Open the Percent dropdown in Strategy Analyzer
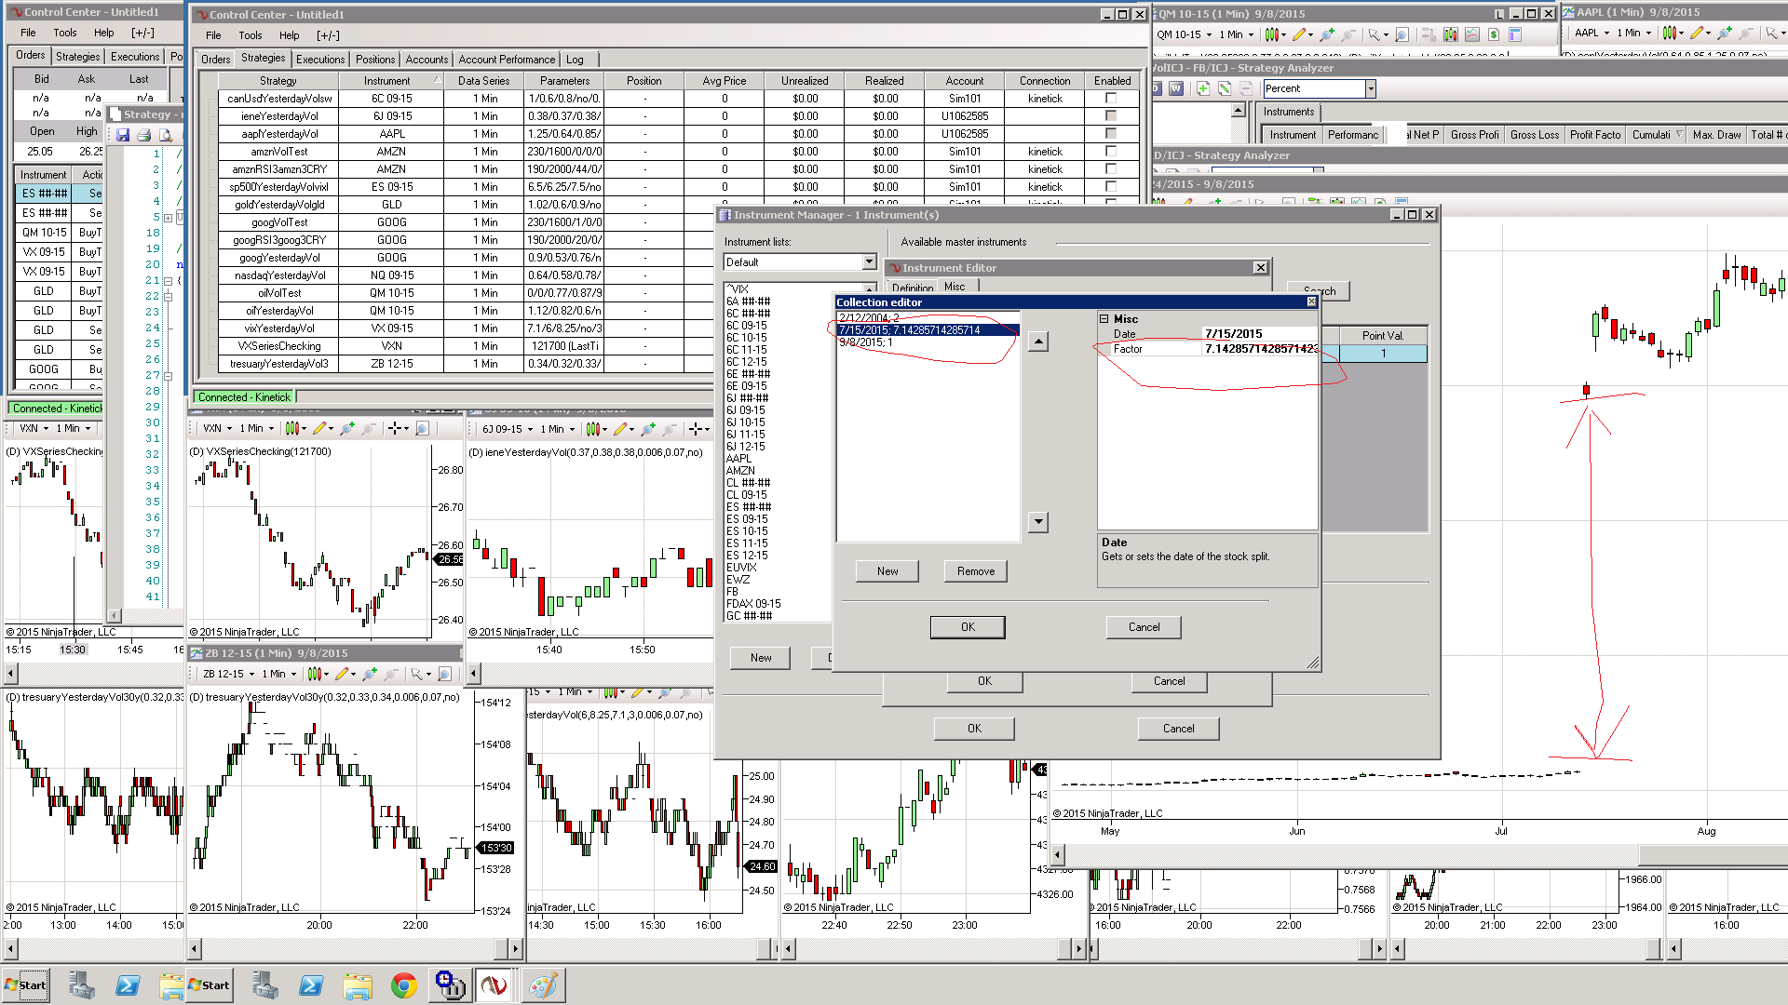 [1370, 88]
